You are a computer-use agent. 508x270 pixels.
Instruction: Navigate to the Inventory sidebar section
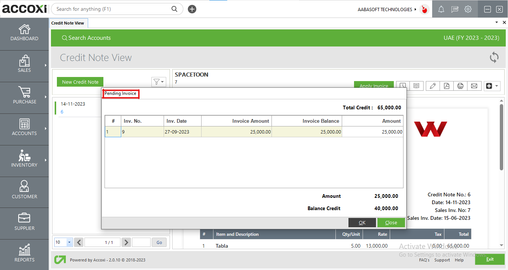click(x=24, y=161)
